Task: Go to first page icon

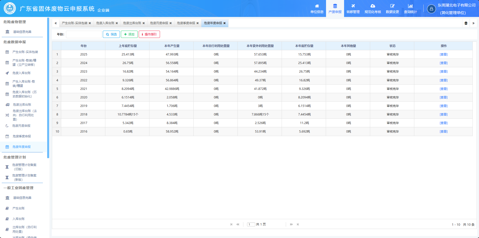Action: tap(231, 224)
